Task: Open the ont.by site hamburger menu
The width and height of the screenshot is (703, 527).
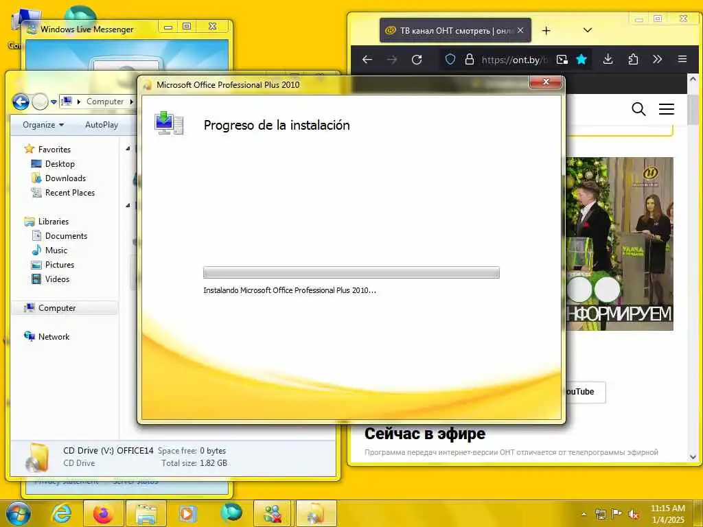Action: pos(666,109)
